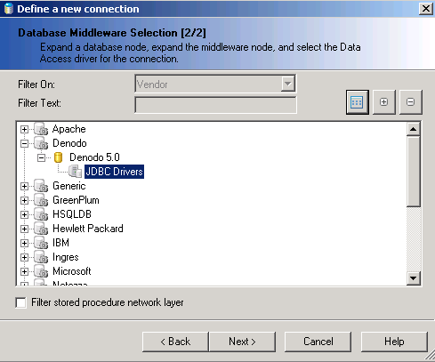Click the Generic database vendor icon
The width and height of the screenshot is (435, 362).
[41, 186]
